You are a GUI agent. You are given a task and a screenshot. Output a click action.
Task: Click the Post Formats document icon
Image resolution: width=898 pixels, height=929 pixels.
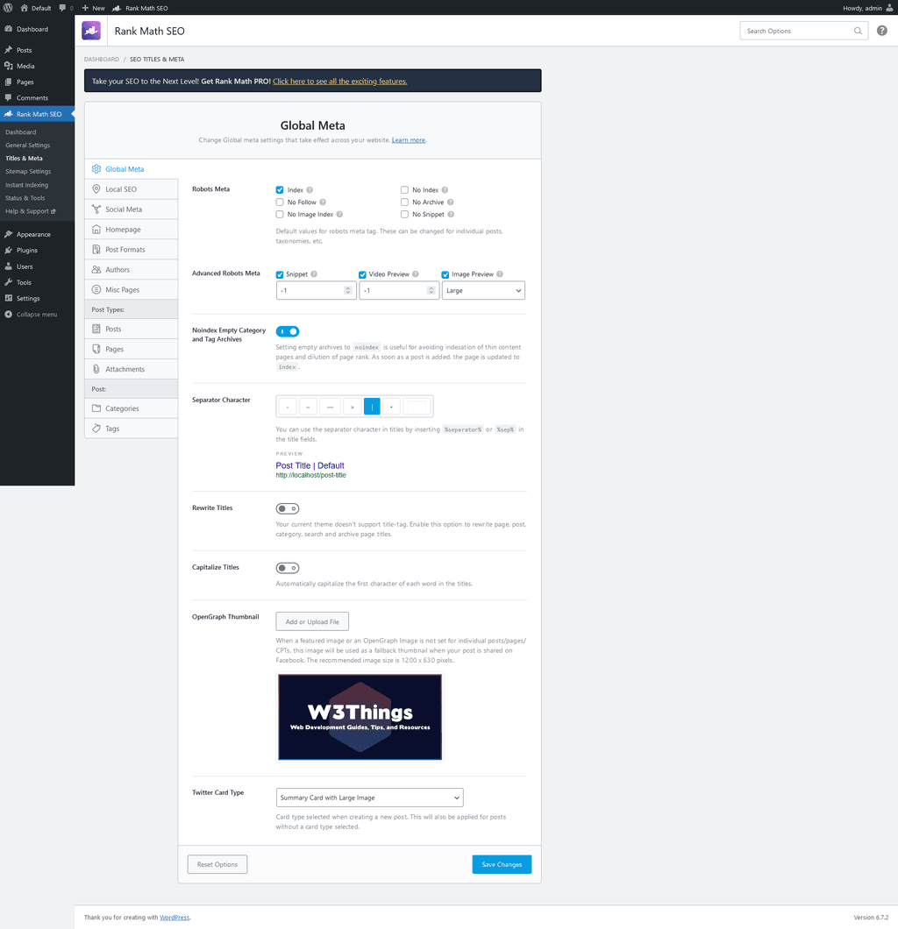pos(96,250)
